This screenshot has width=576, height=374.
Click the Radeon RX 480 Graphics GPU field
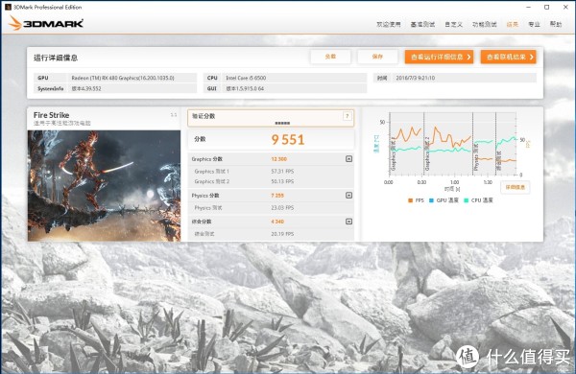coord(132,78)
